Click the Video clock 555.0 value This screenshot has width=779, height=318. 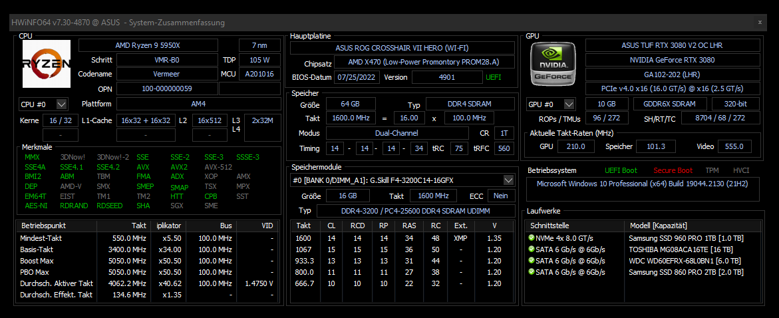coord(734,146)
